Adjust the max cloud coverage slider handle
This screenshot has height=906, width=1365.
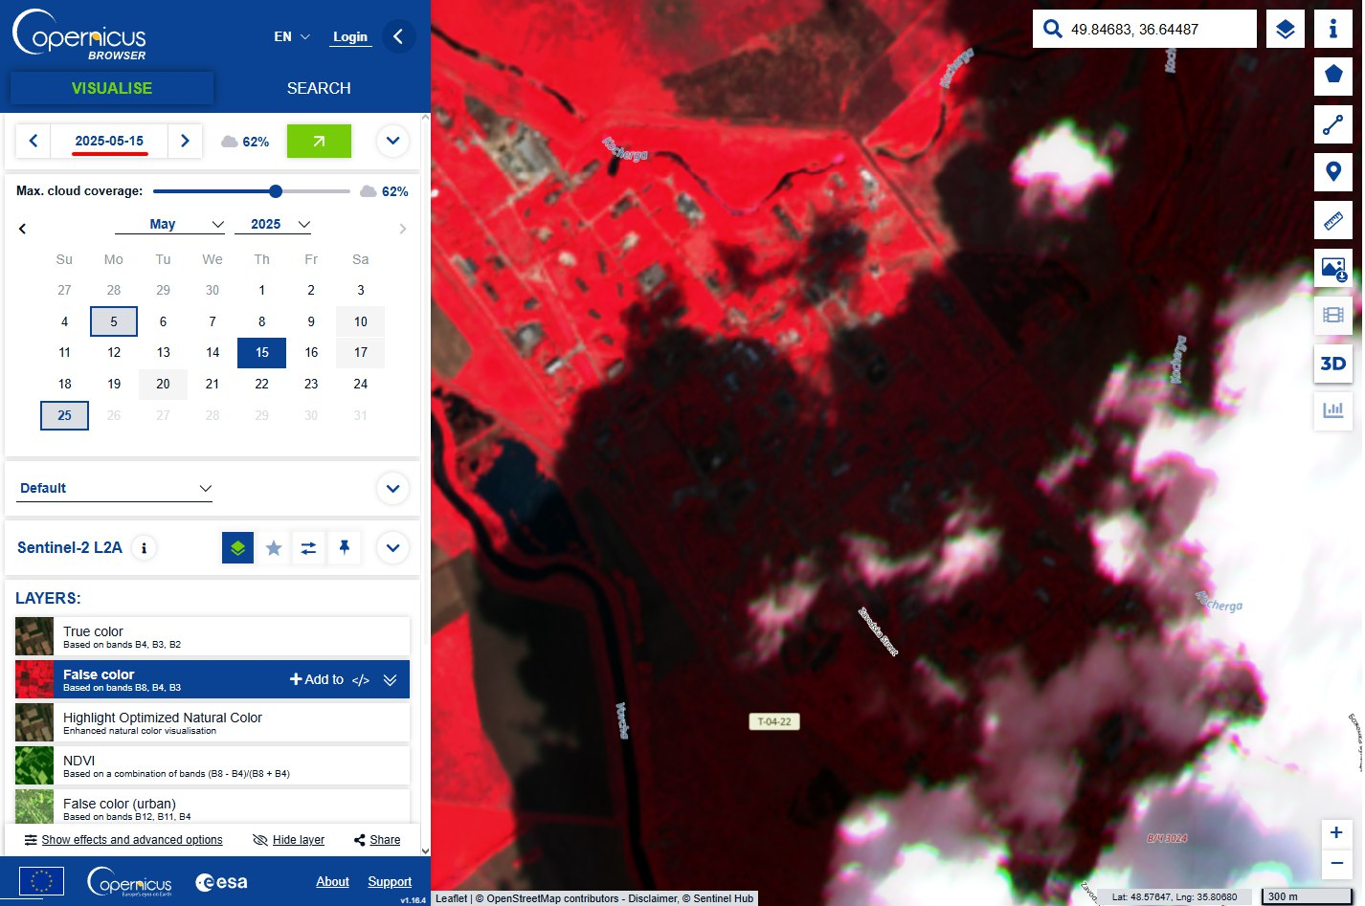276,191
